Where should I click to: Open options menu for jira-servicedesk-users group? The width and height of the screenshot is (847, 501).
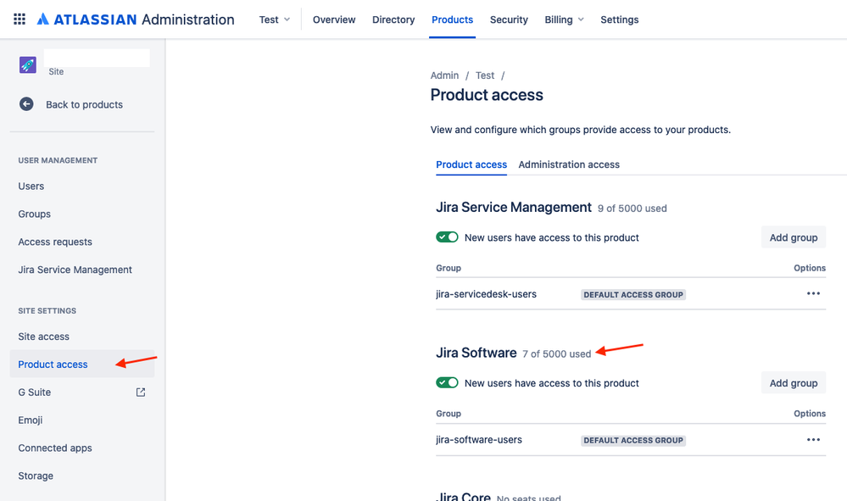click(813, 293)
